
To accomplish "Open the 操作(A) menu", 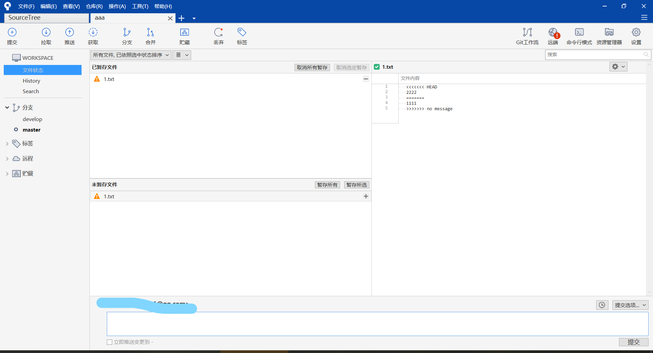I will pos(117,6).
